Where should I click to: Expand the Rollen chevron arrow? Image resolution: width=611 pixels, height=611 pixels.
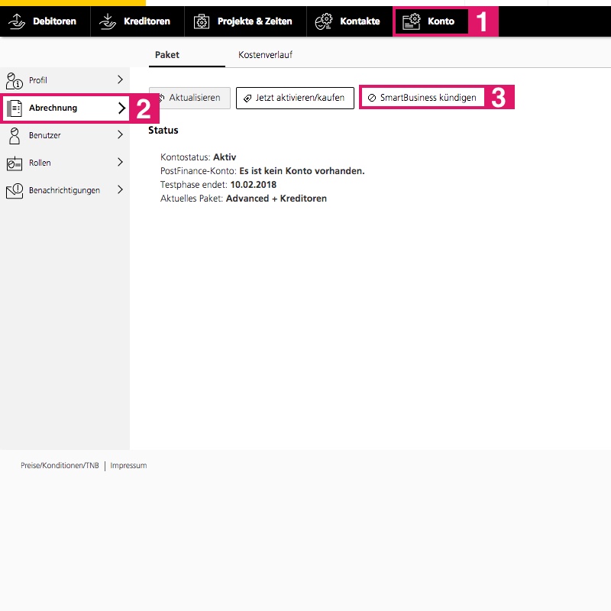[x=120, y=163]
